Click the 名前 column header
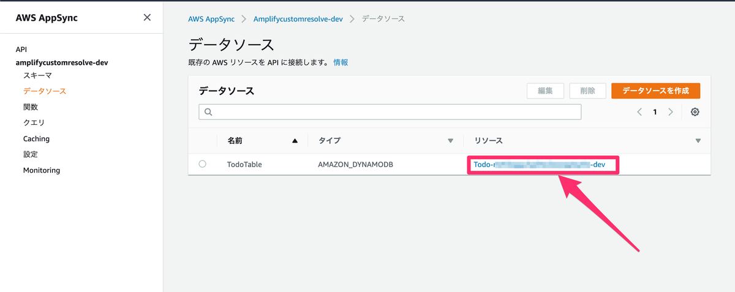The image size is (735, 292). 235,141
